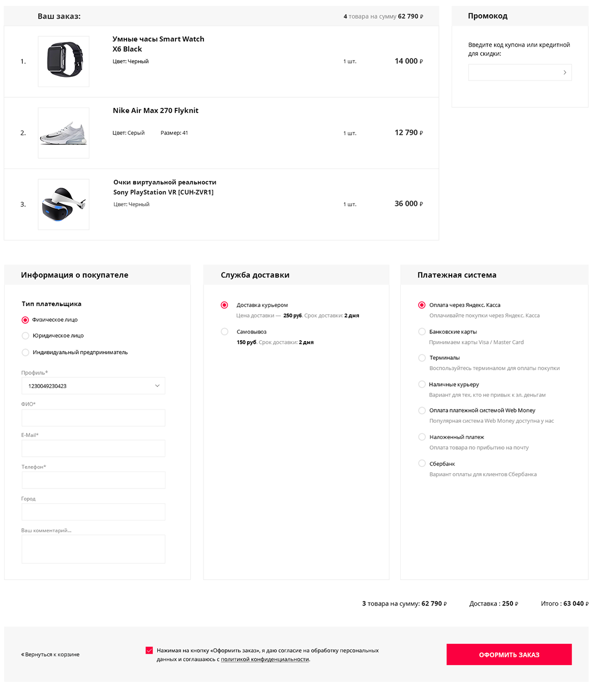595x686 pixels.
Task: Expand the Профиль dropdown
Action: click(94, 386)
